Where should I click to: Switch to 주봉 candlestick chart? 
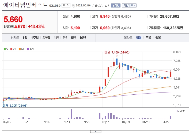(148, 38)
